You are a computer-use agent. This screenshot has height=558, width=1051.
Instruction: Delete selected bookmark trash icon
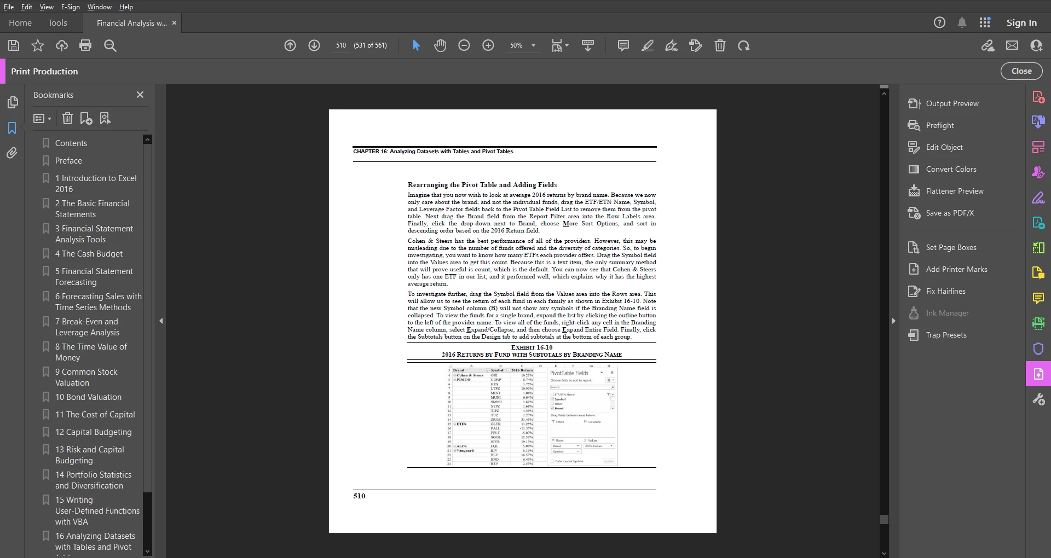(67, 118)
